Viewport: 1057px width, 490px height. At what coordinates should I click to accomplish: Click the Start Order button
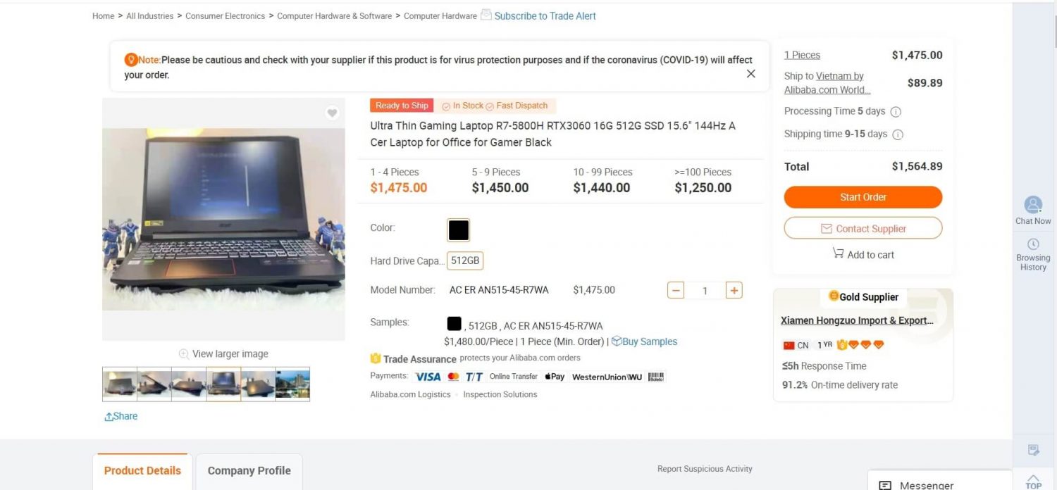point(863,197)
